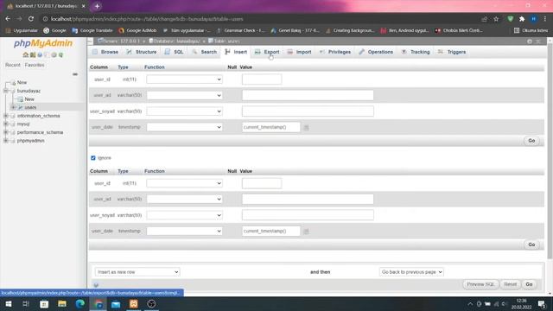Open function dropdown for first user_soyad

(x=184, y=111)
